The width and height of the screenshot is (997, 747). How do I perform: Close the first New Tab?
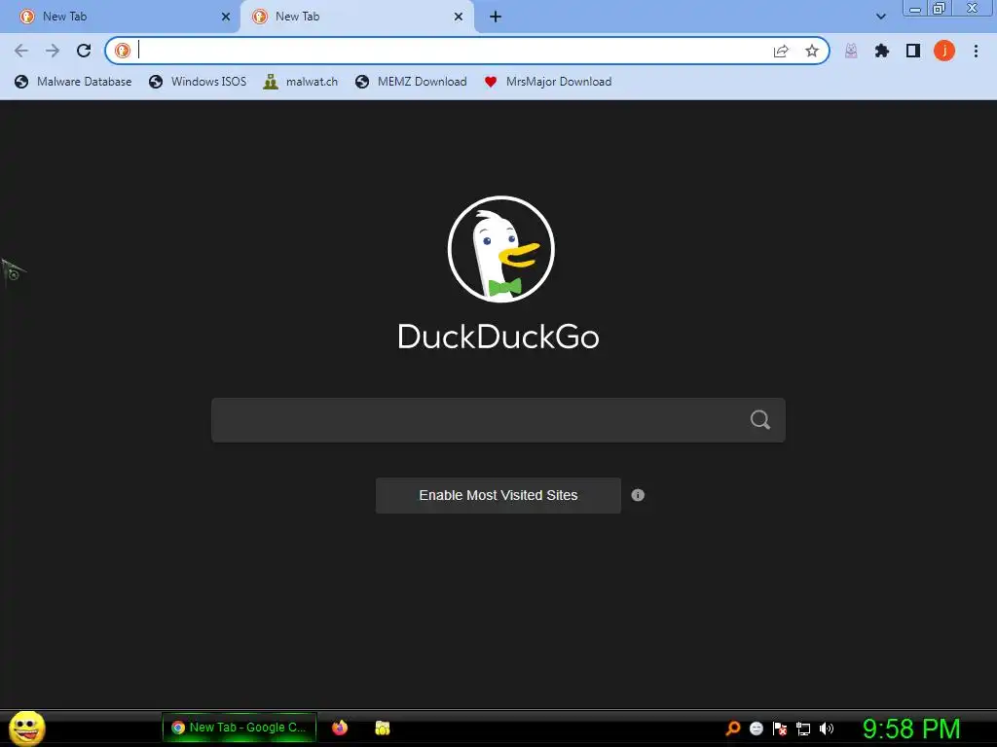(x=226, y=17)
